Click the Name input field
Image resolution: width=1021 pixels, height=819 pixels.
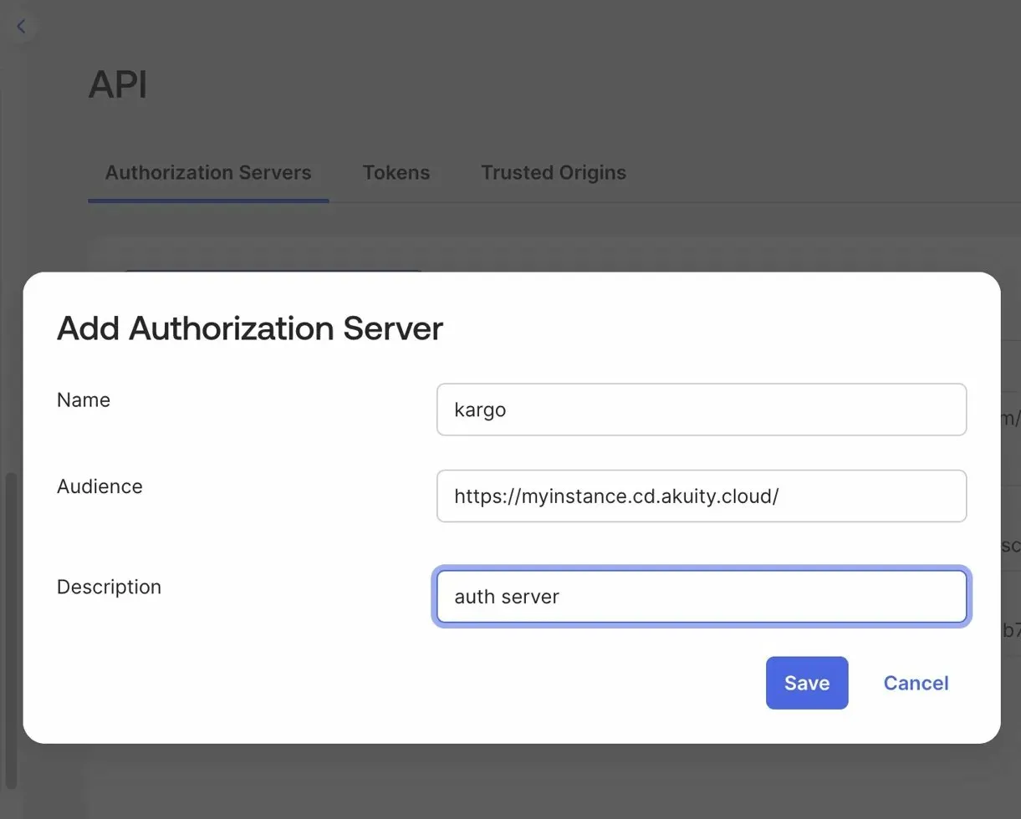pos(702,409)
